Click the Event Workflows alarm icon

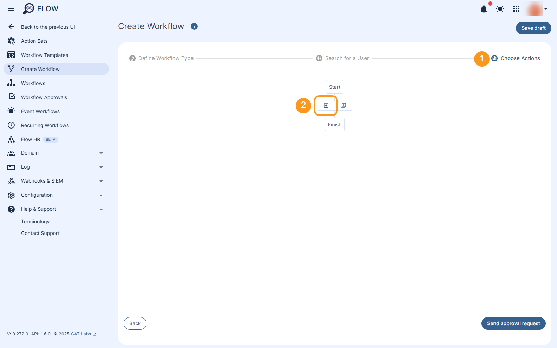click(x=11, y=111)
